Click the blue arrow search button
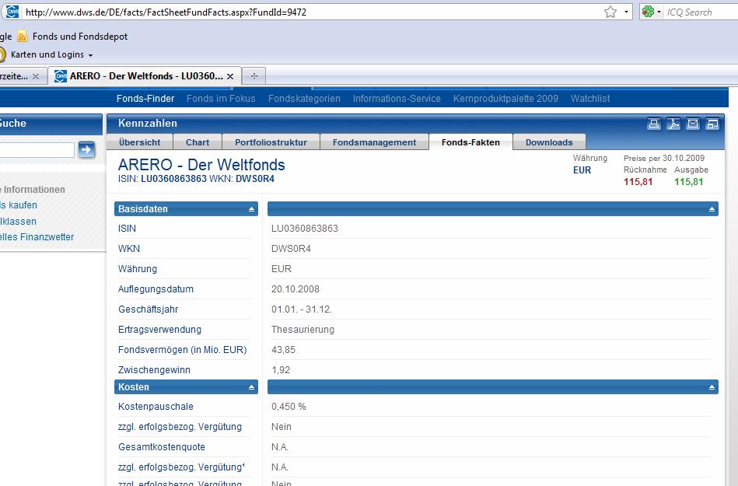 pyautogui.click(x=86, y=149)
